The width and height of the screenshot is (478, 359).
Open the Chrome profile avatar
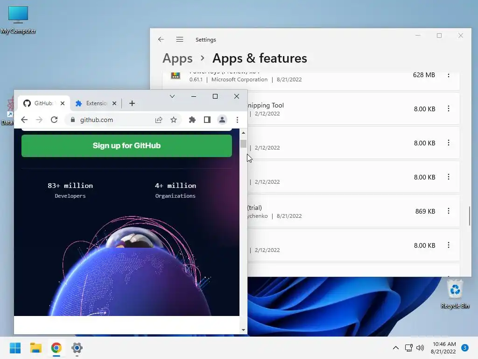click(222, 120)
